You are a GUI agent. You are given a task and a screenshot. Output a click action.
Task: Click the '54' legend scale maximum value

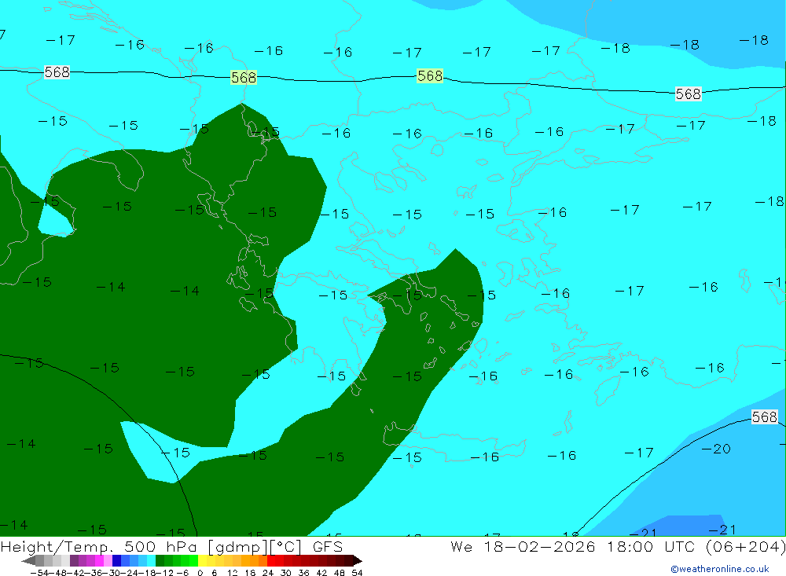(357, 573)
